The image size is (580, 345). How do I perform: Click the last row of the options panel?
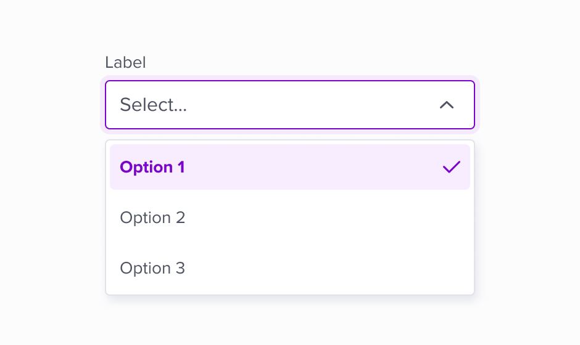[x=290, y=268]
